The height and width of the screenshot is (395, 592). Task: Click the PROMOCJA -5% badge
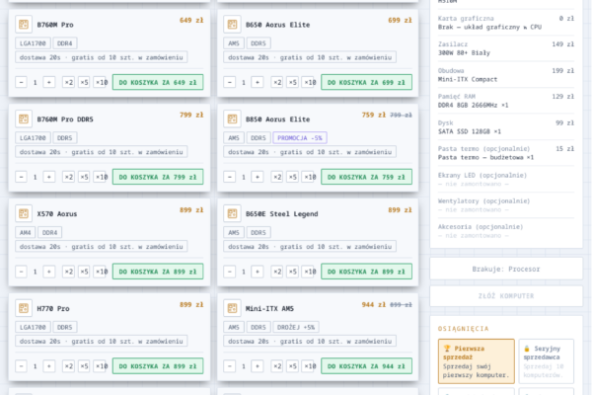point(300,138)
